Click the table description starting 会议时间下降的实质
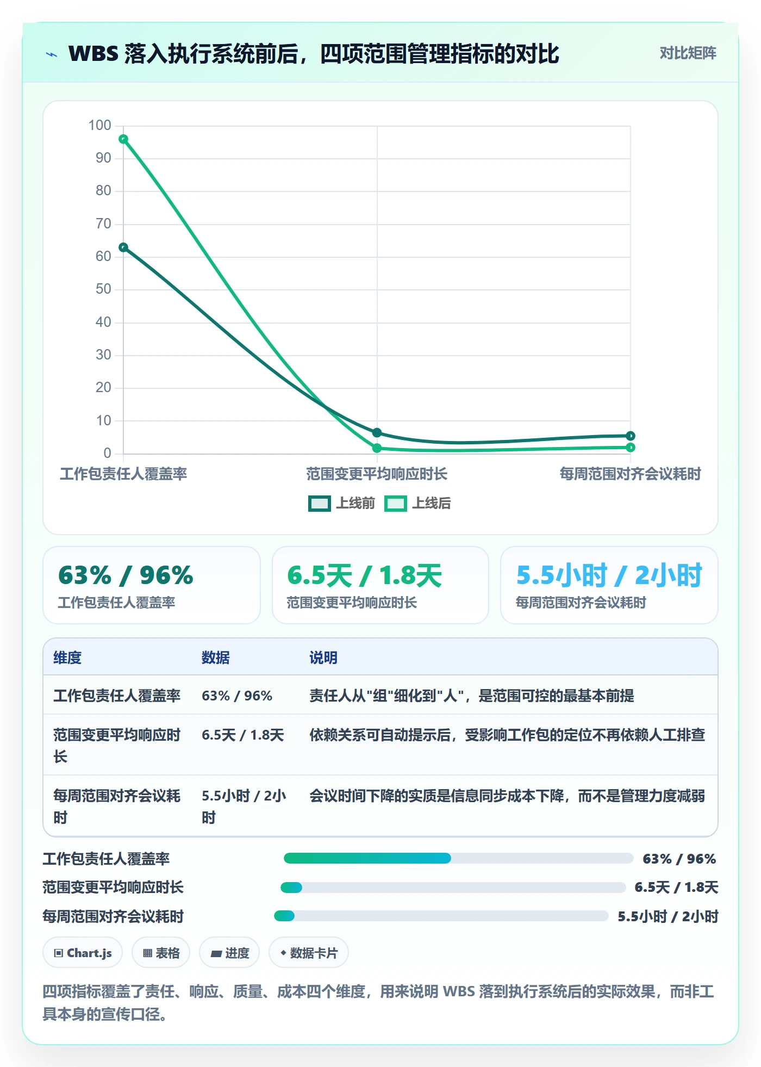 pyautogui.click(x=507, y=796)
